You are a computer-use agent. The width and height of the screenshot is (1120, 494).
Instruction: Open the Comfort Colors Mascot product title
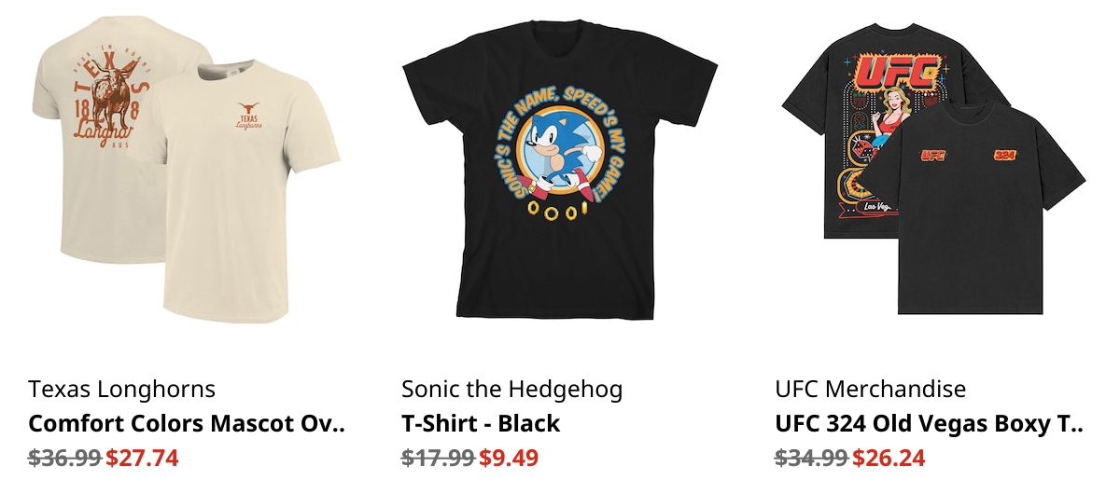tap(187, 424)
